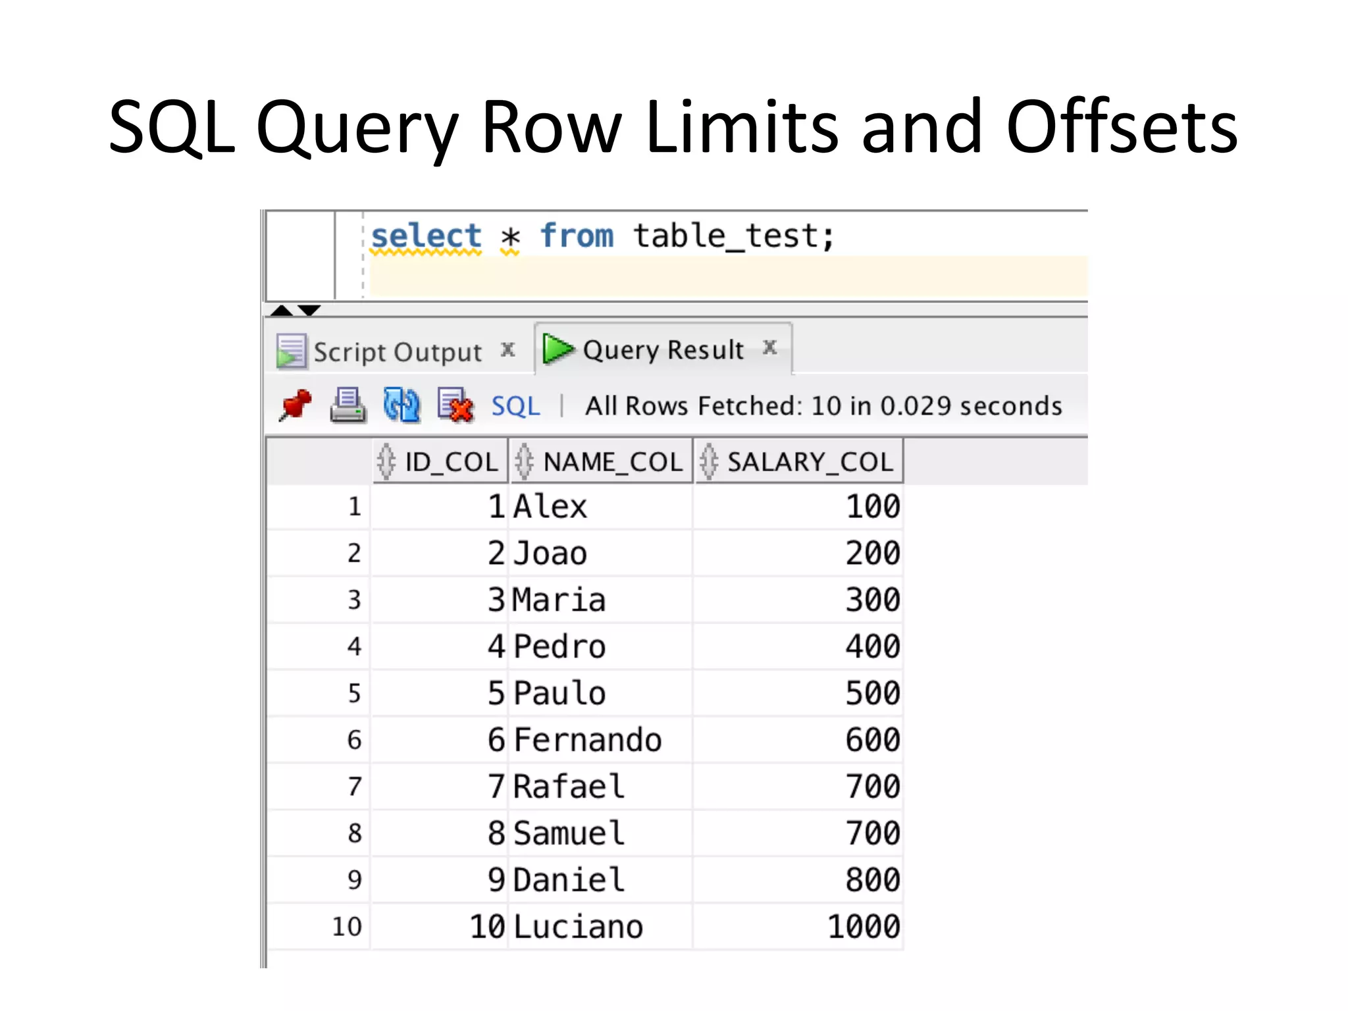Screen dimensions: 1348x1011
Task: Click the SALARY_COL column header
Action: (810, 462)
